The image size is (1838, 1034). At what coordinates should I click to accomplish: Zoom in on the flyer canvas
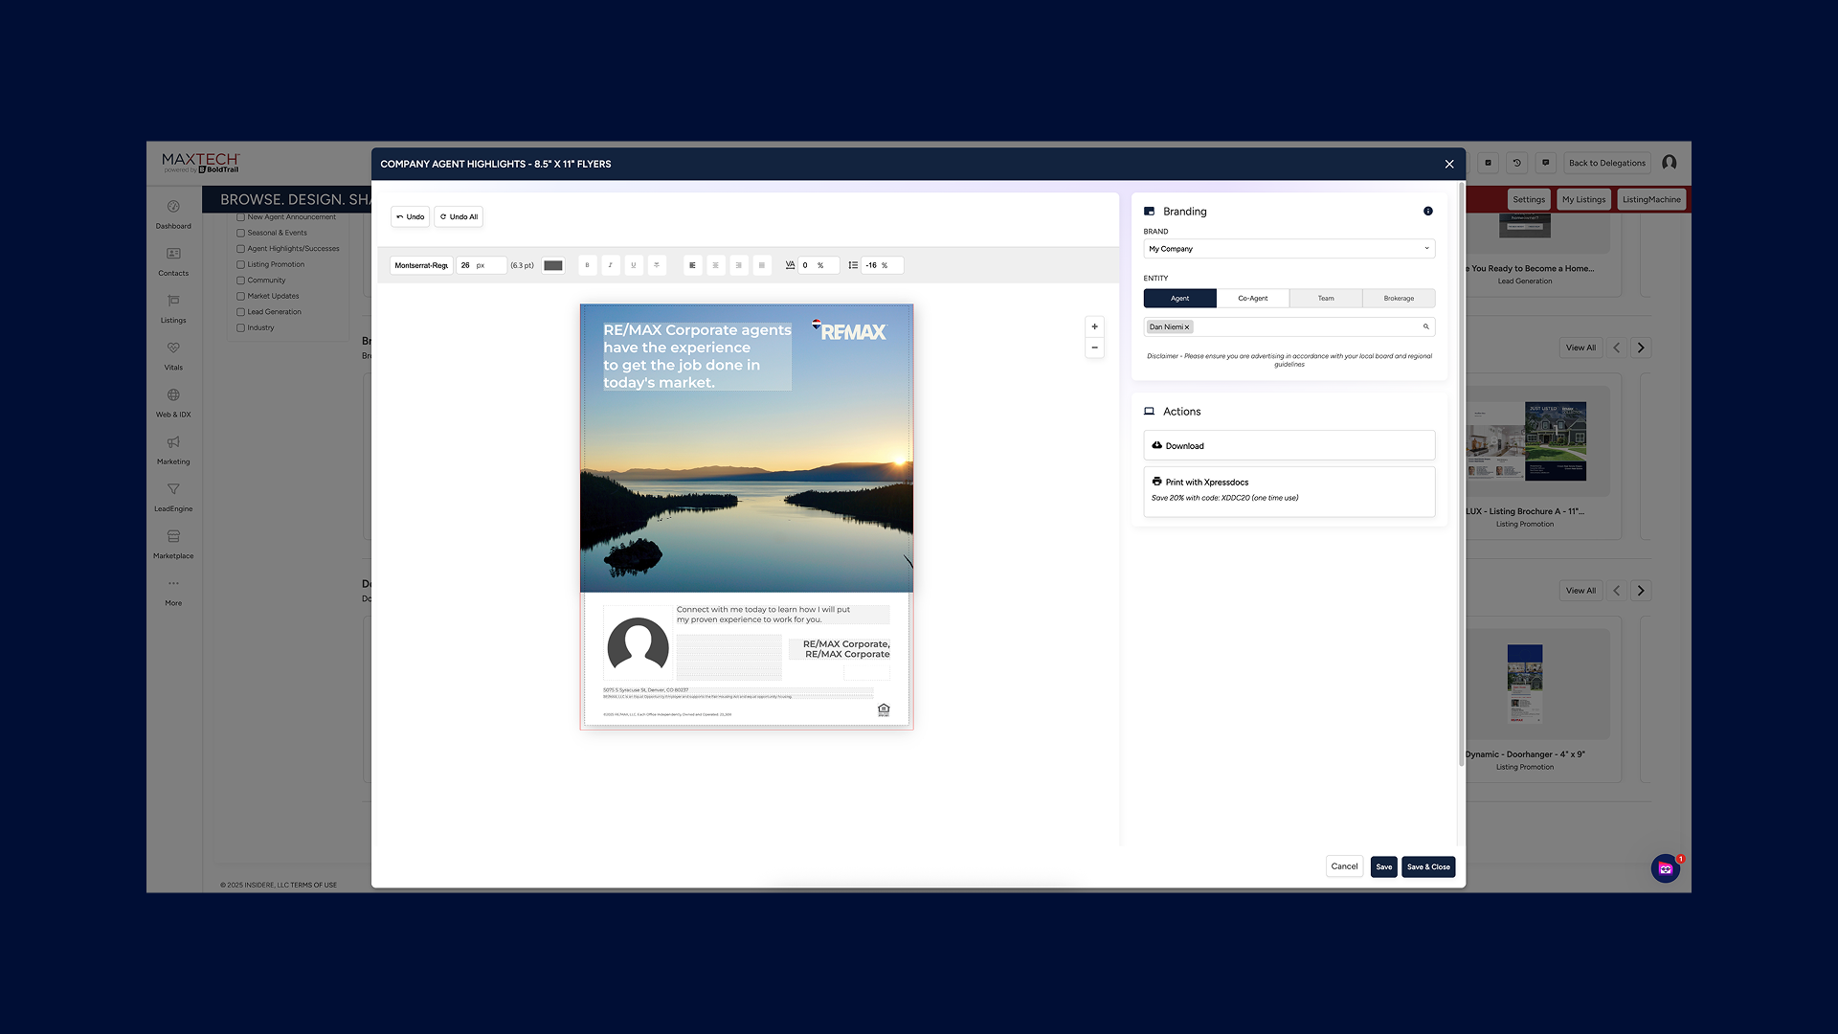pos(1094,326)
